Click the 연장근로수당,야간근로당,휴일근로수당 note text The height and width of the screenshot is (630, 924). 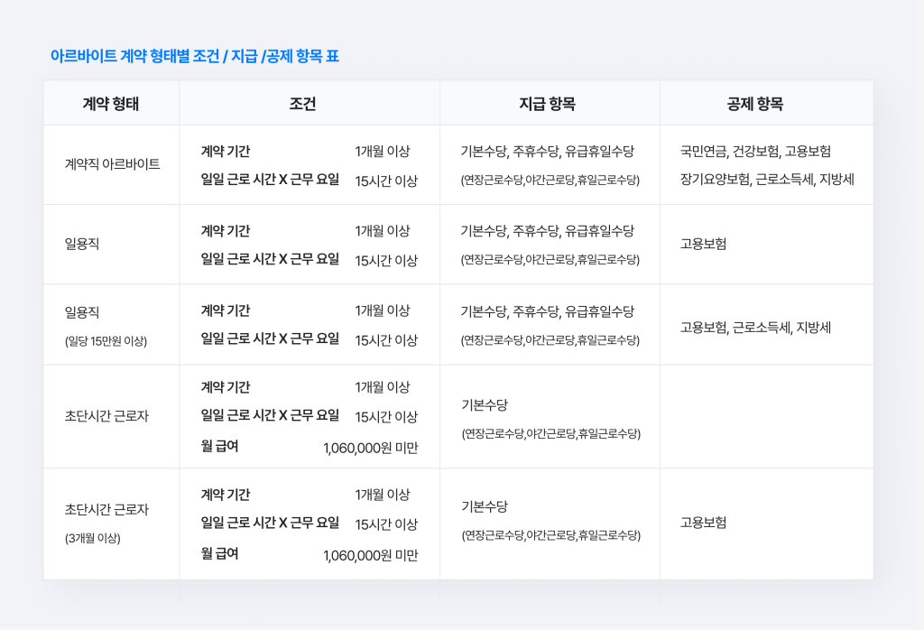(550, 179)
